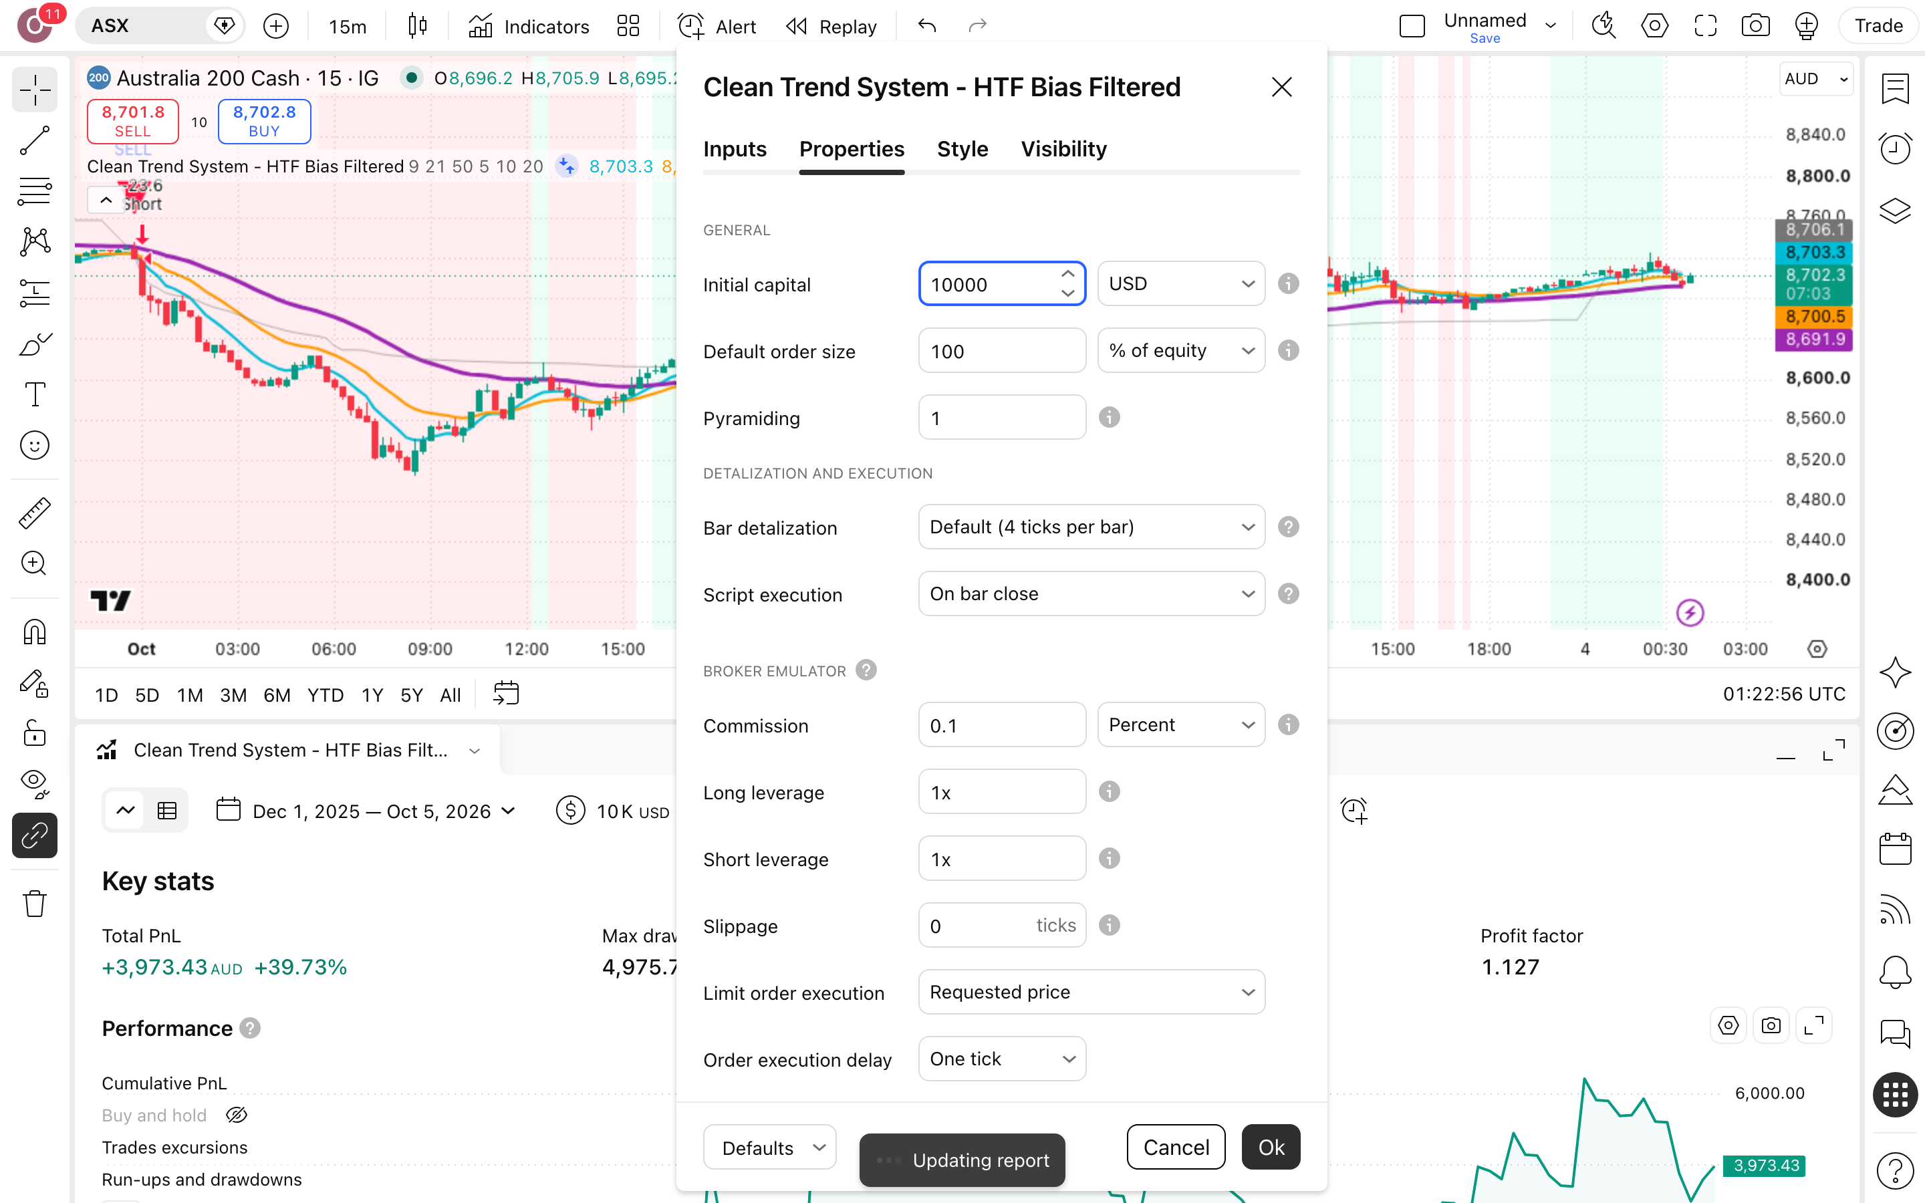1925x1203 pixels.
Task: Open the Indicators menu
Action: tap(529, 26)
